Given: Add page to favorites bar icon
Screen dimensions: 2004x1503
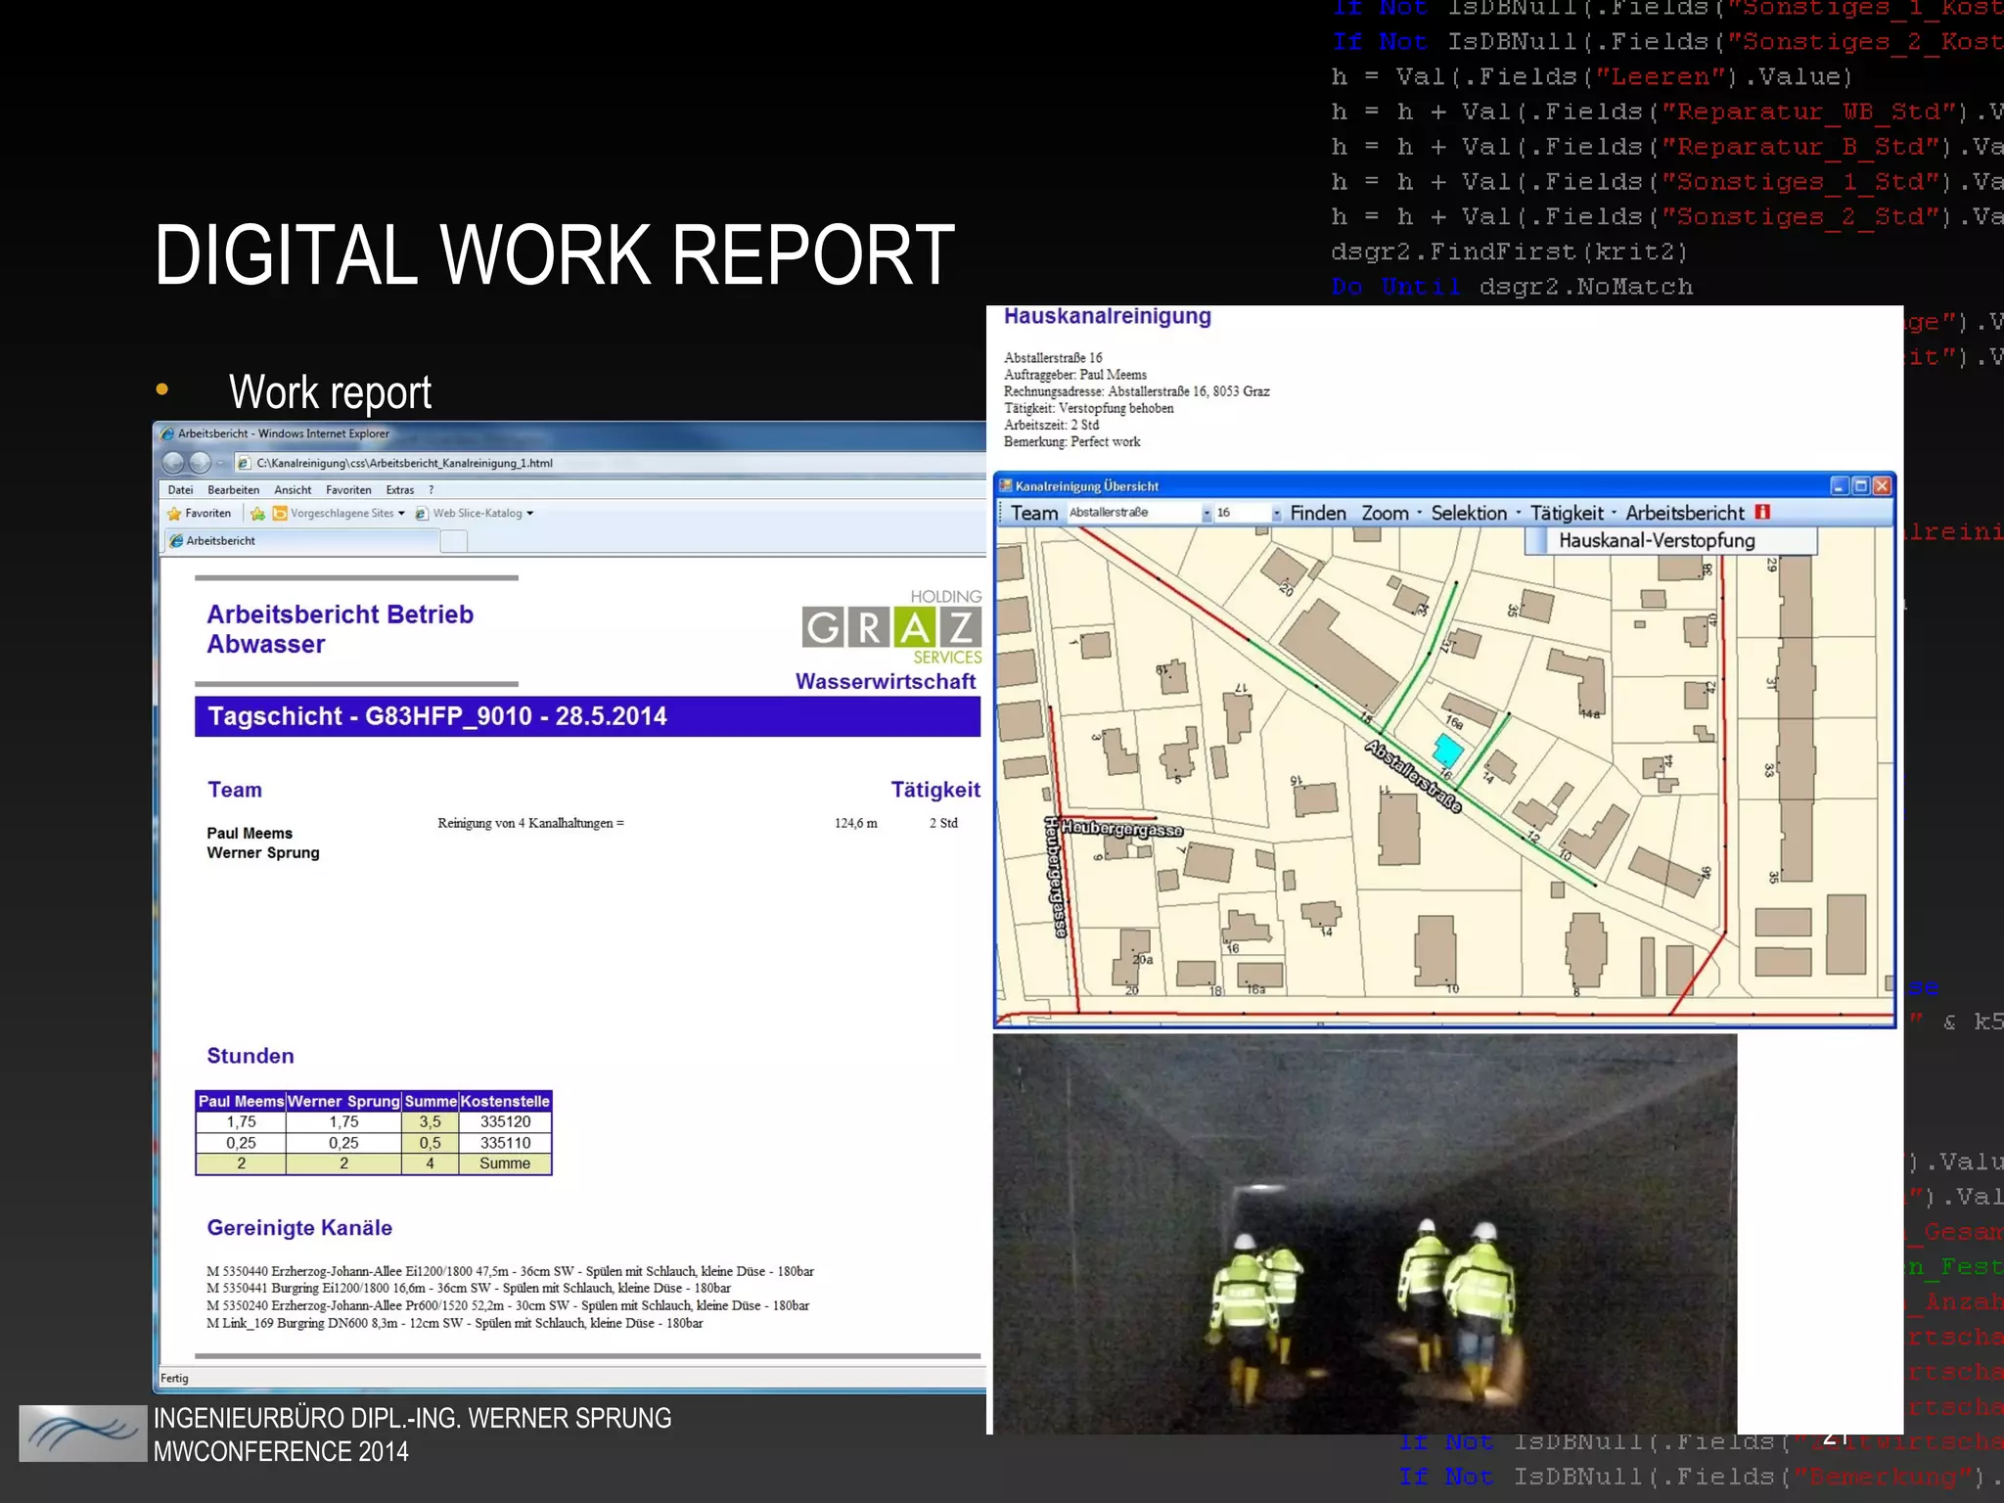Looking at the screenshot, I should 257,514.
